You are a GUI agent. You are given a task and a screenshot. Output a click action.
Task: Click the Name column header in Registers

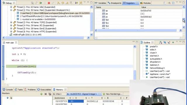click(x=117, y=7)
